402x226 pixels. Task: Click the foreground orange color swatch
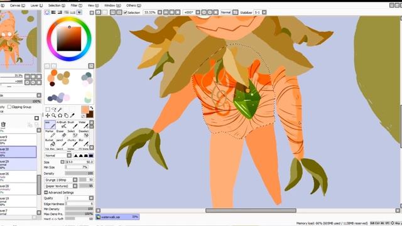pyautogui.click(x=85, y=109)
